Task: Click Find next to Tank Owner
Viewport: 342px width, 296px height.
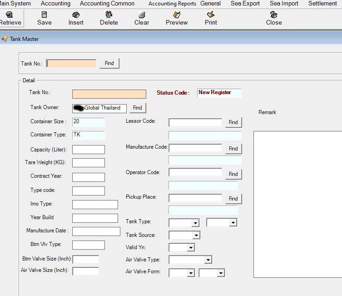Action: [x=138, y=108]
